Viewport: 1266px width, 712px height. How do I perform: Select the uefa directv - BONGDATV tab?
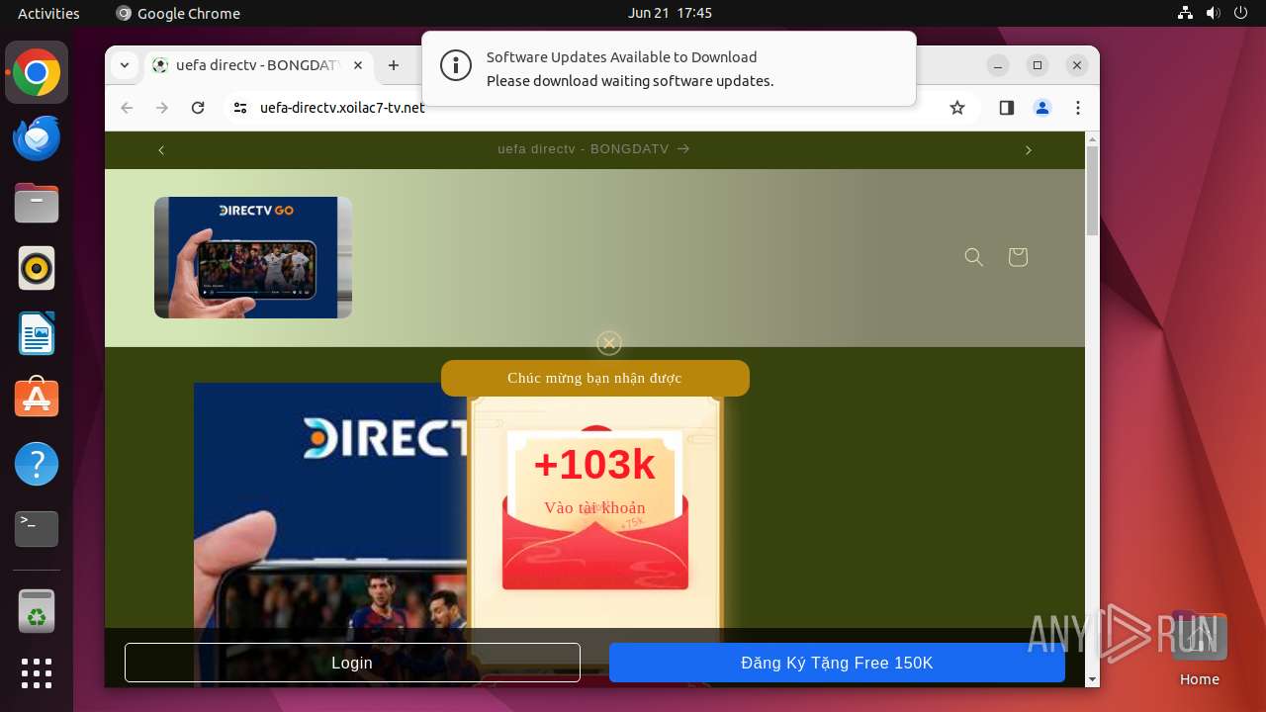tap(259, 65)
